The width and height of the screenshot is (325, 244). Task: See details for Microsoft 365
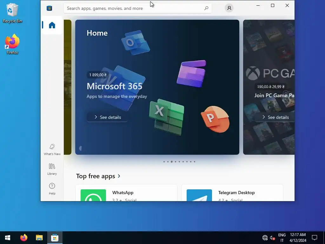click(107, 117)
